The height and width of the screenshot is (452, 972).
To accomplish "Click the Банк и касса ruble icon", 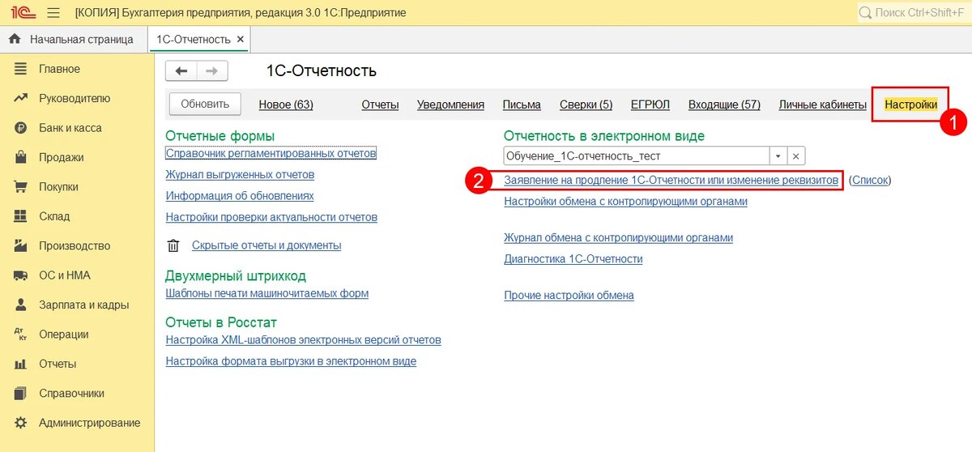I will [x=21, y=128].
